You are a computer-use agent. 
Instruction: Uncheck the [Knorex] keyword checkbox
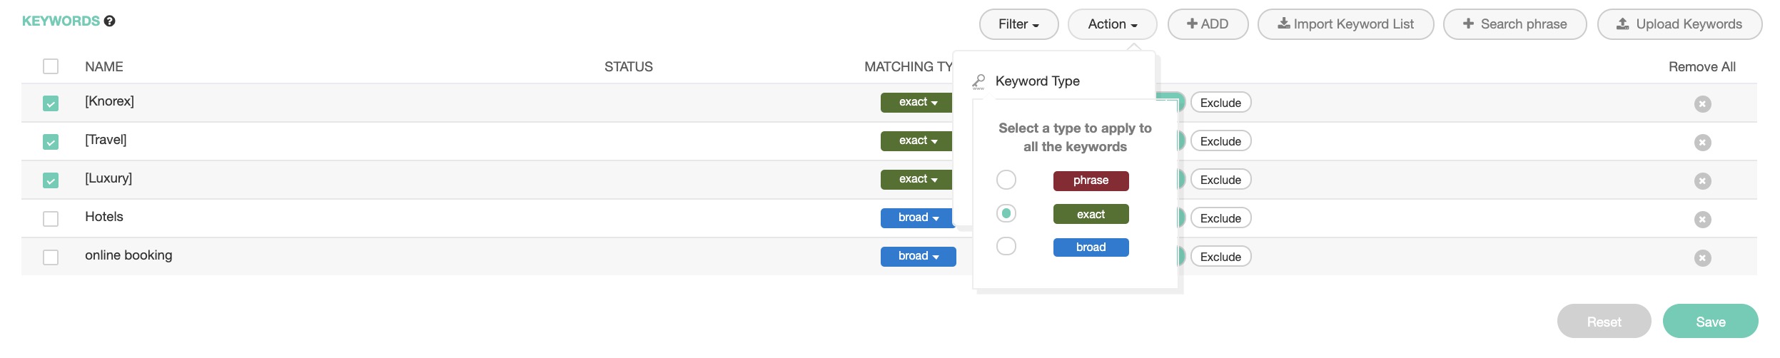point(51,103)
